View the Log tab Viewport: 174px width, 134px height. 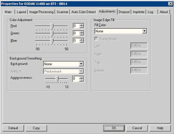pyautogui.click(x=152, y=12)
